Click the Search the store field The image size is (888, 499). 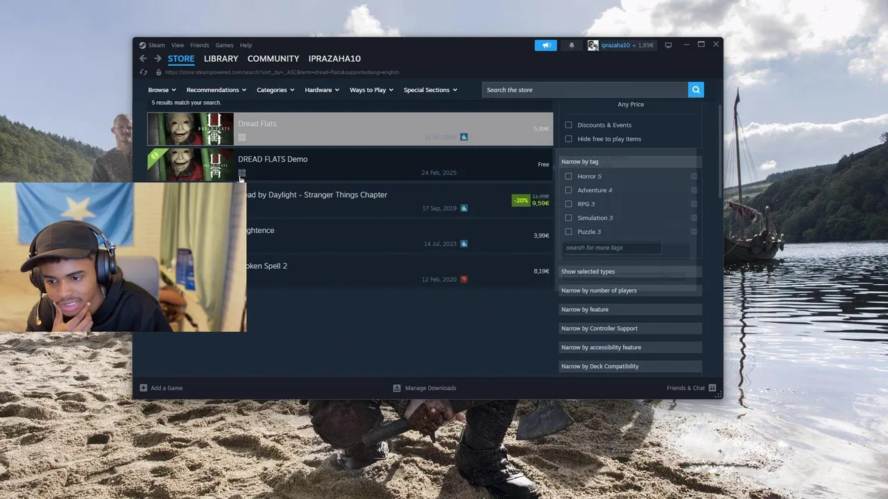click(x=585, y=89)
